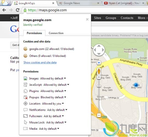Click the Charleston Rd road label
The image size is (148, 137).
[x=118, y=81]
